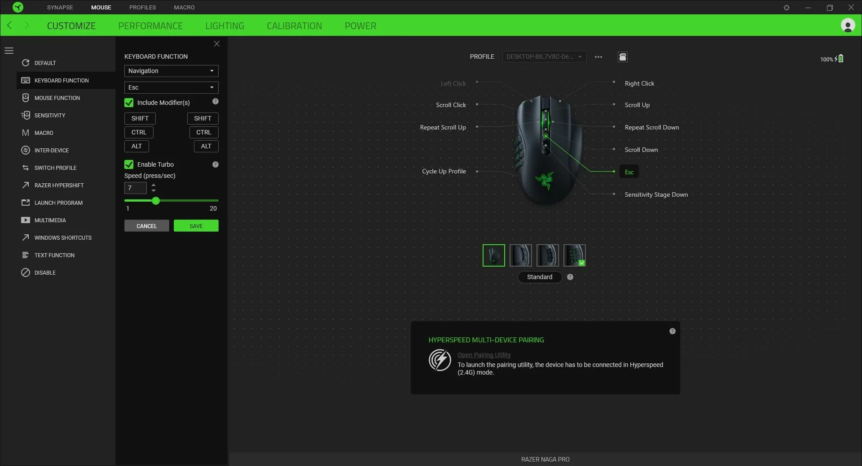
Task: Select the Esc button assignment label
Action: pyautogui.click(x=629, y=172)
